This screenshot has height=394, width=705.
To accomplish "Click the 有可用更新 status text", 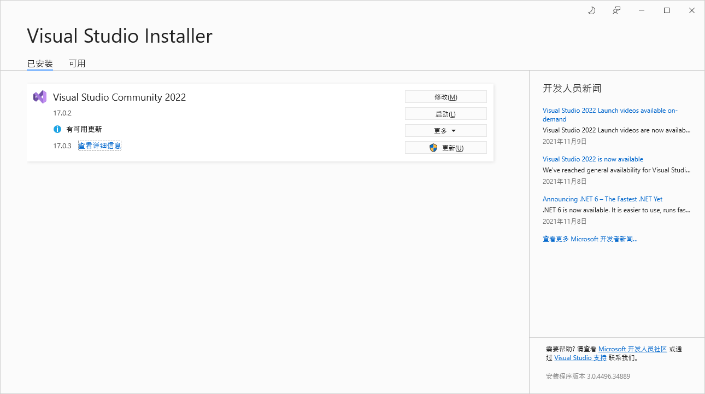I will coord(84,129).
